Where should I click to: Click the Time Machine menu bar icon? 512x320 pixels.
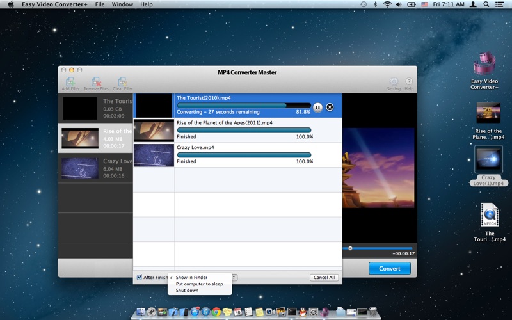pyautogui.click(x=364, y=4)
